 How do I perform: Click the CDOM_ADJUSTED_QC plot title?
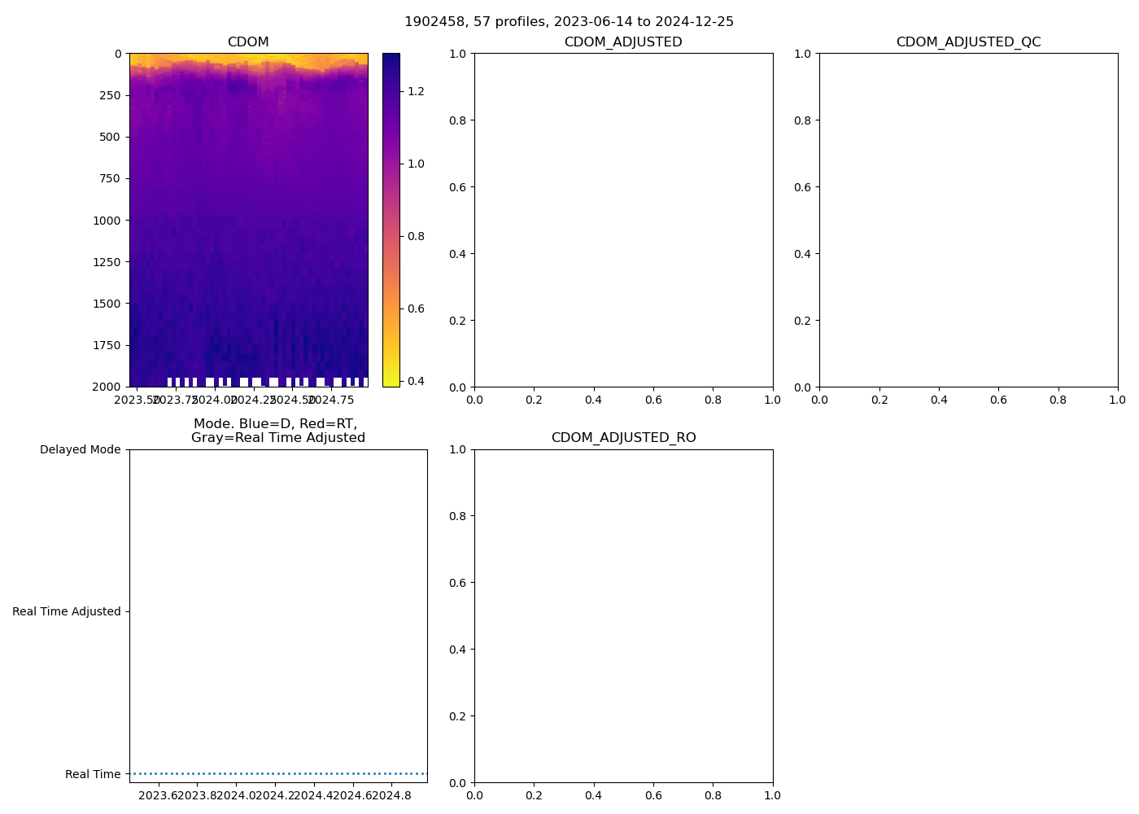968,42
